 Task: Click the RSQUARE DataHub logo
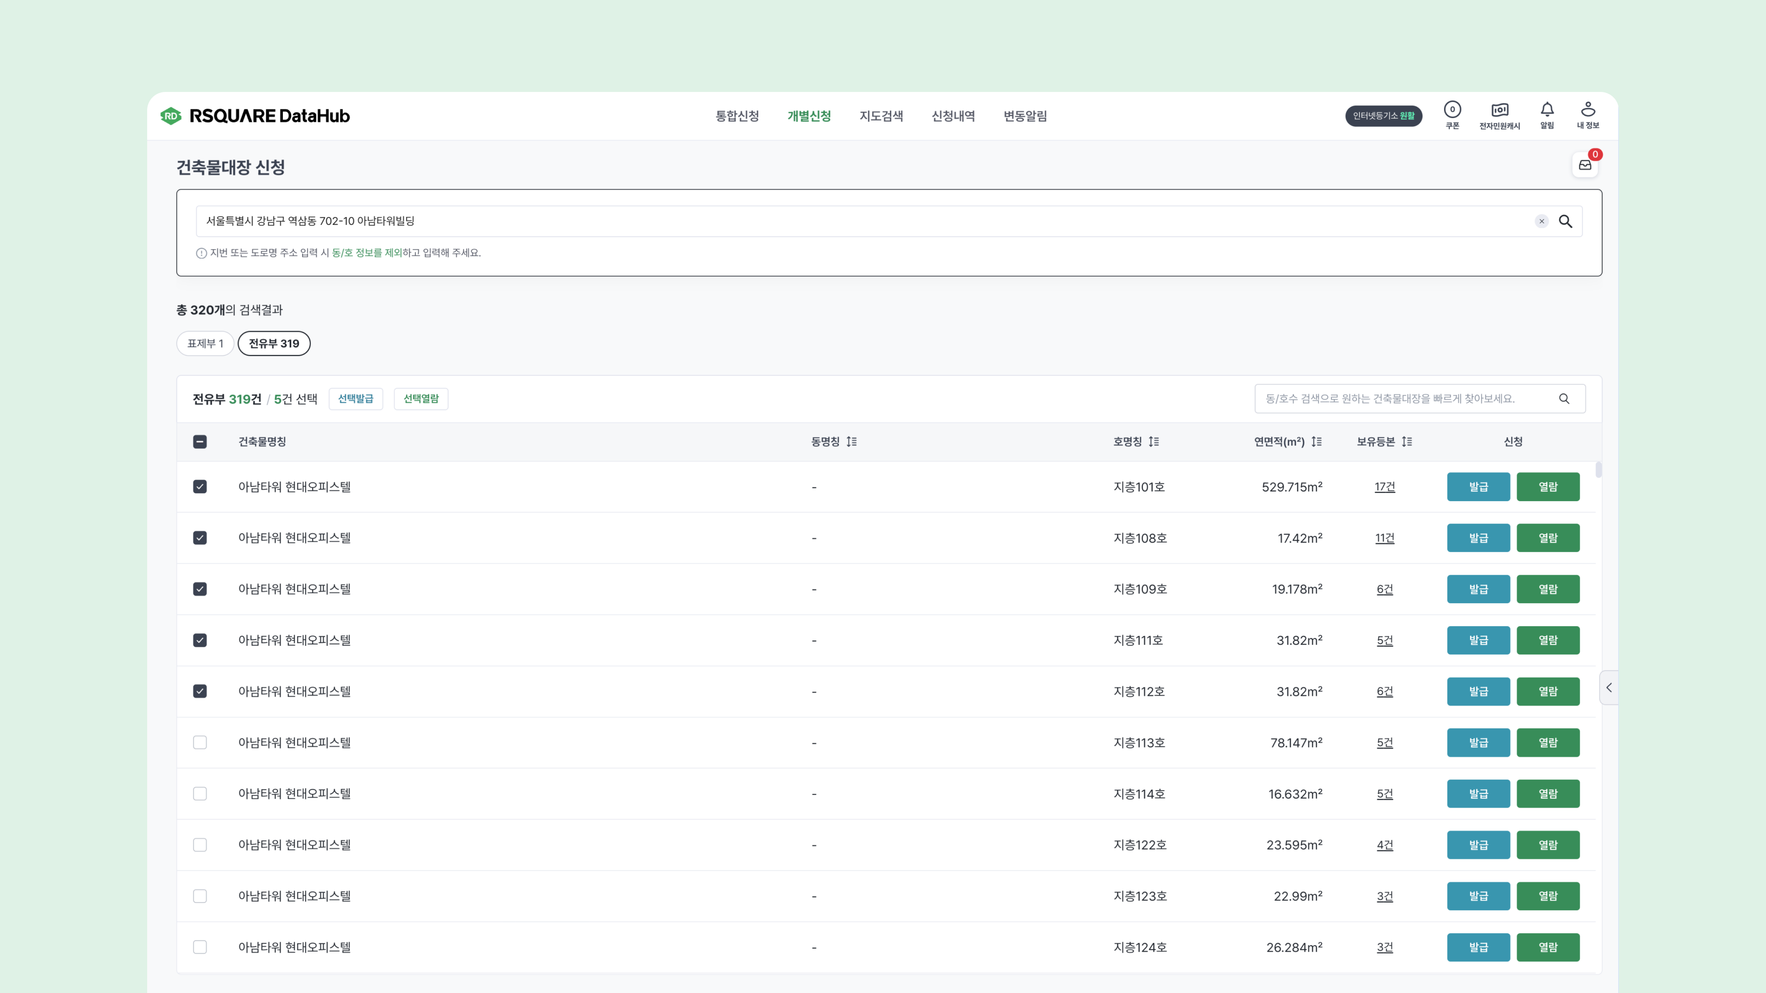coord(255,116)
